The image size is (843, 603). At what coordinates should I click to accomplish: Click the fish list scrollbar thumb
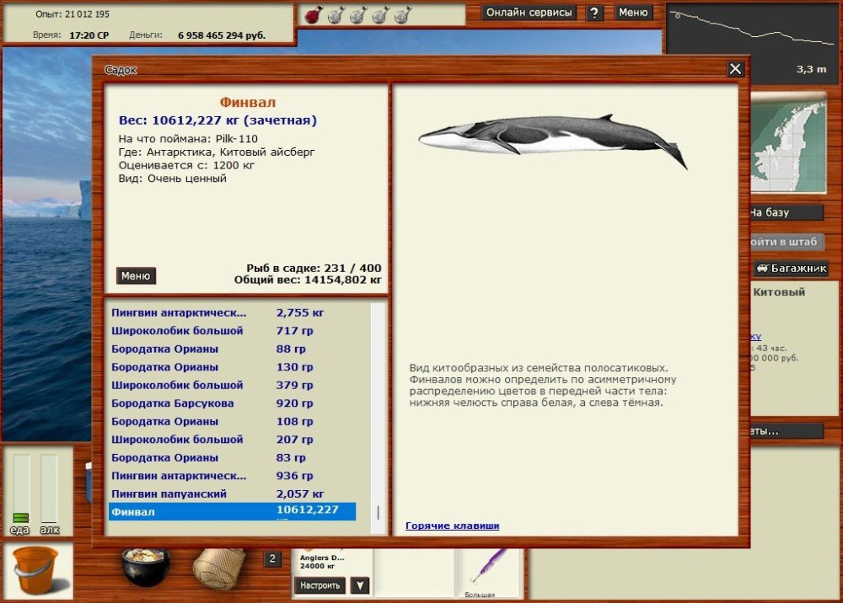[379, 512]
